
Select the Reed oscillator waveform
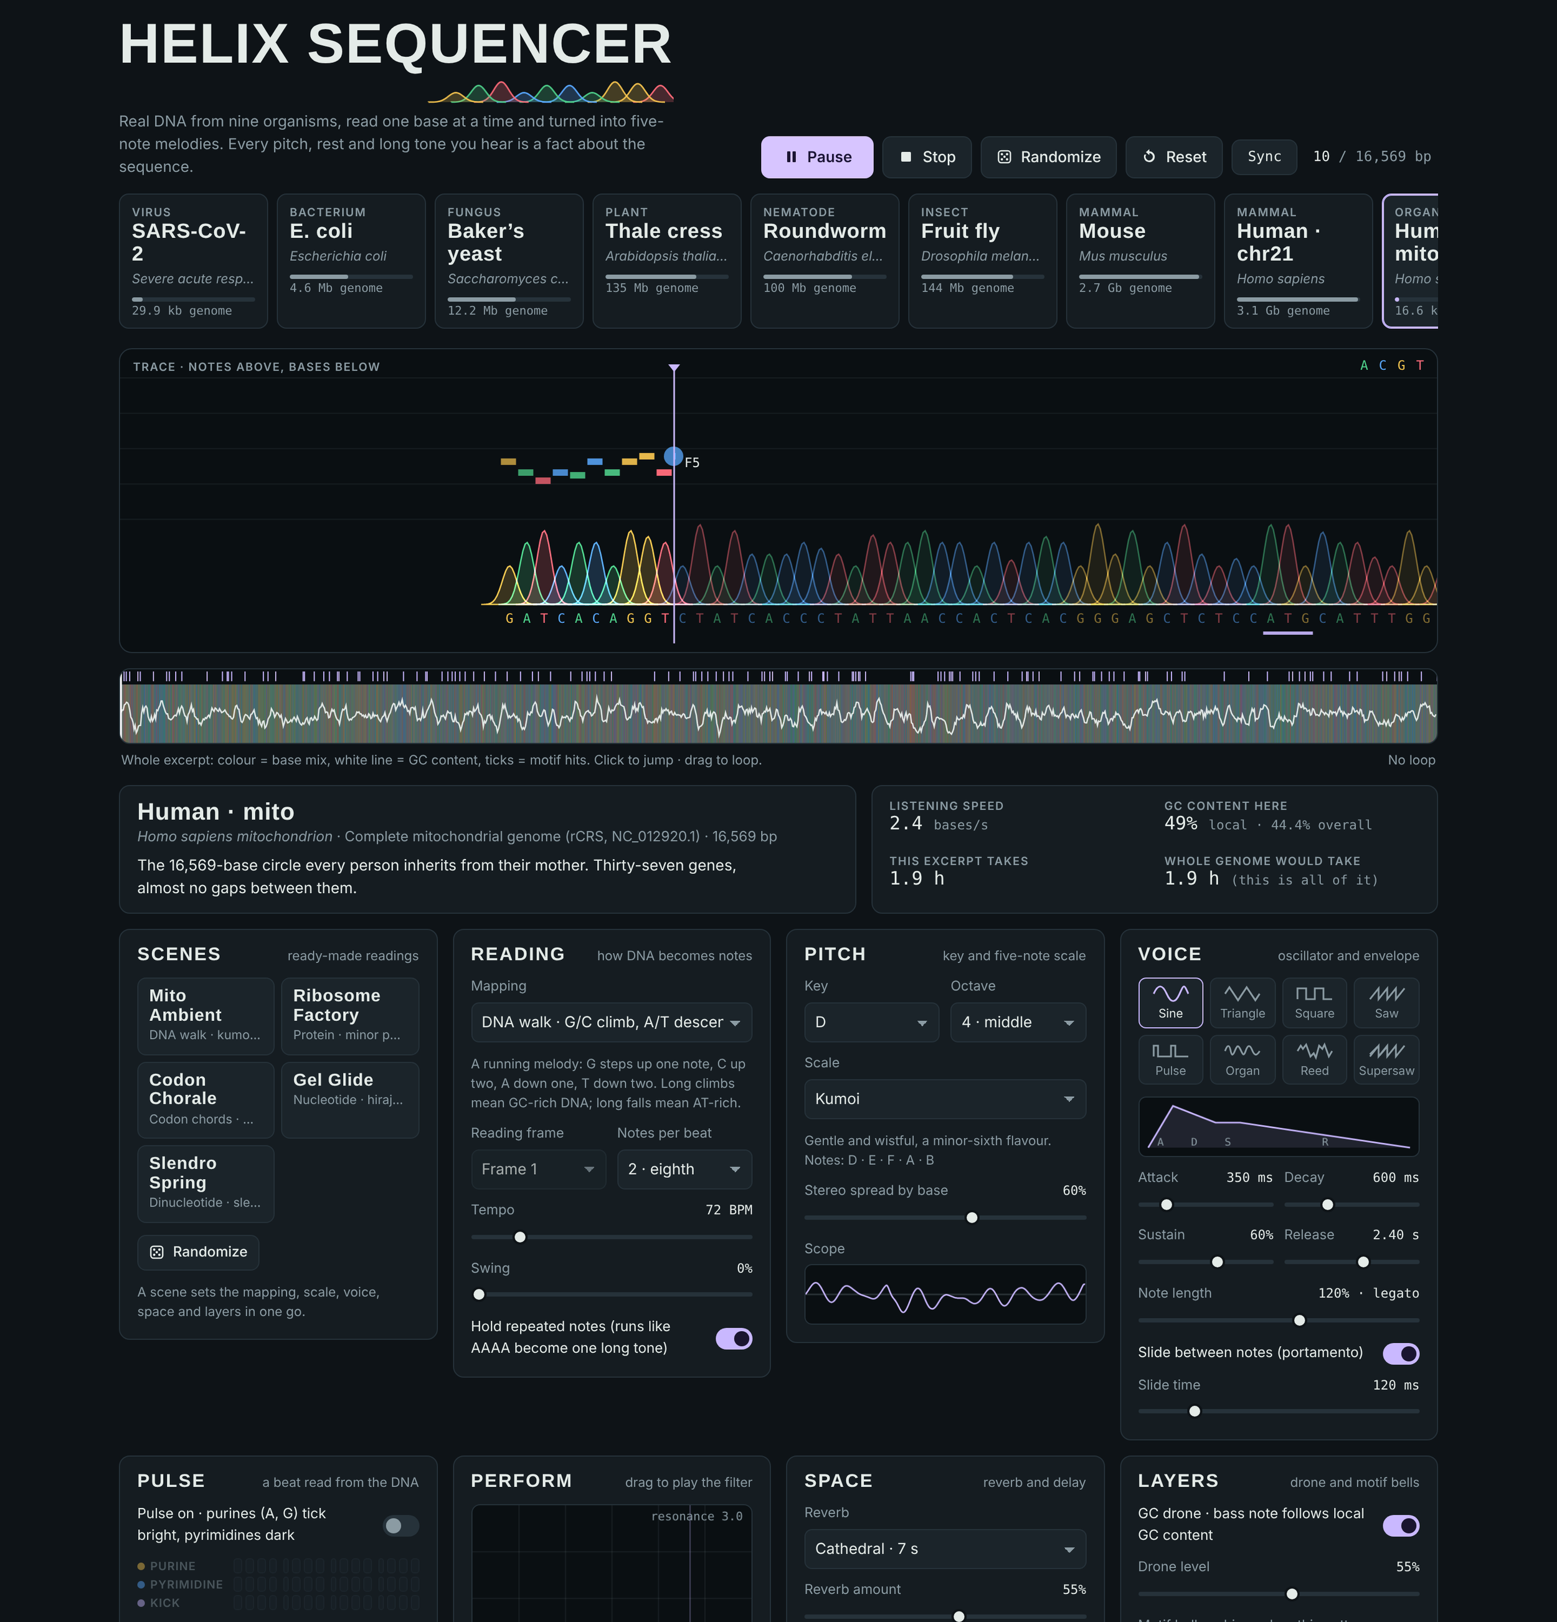pos(1313,1060)
